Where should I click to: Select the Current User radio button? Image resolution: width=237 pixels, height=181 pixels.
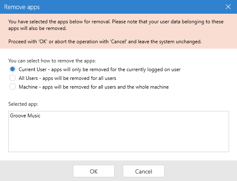[12, 69]
